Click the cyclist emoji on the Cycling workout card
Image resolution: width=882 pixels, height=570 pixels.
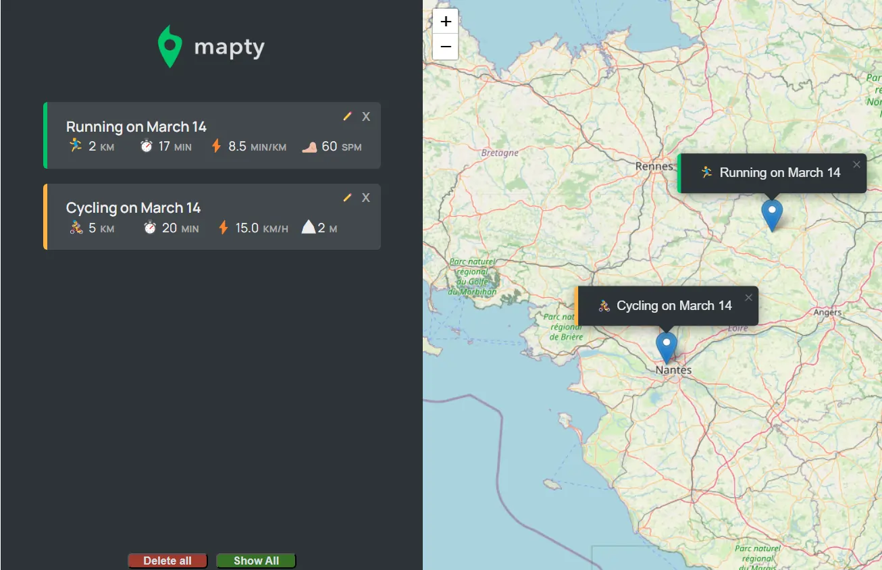(x=74, y=228)
